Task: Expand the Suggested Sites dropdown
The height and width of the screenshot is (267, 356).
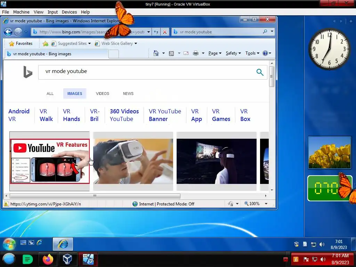Action: [x=89, y=43]
